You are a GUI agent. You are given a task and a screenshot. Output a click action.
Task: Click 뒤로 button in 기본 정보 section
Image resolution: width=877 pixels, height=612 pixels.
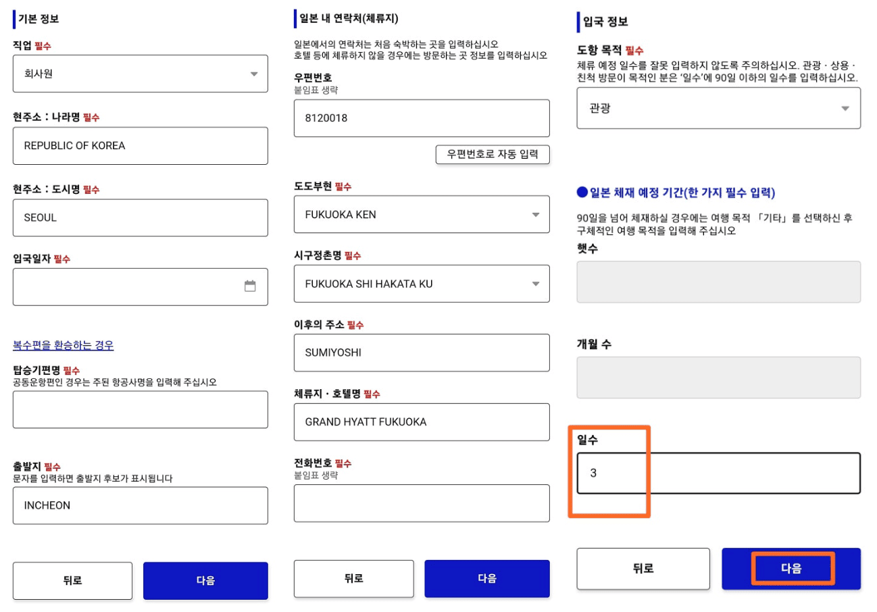pos(72,580)
